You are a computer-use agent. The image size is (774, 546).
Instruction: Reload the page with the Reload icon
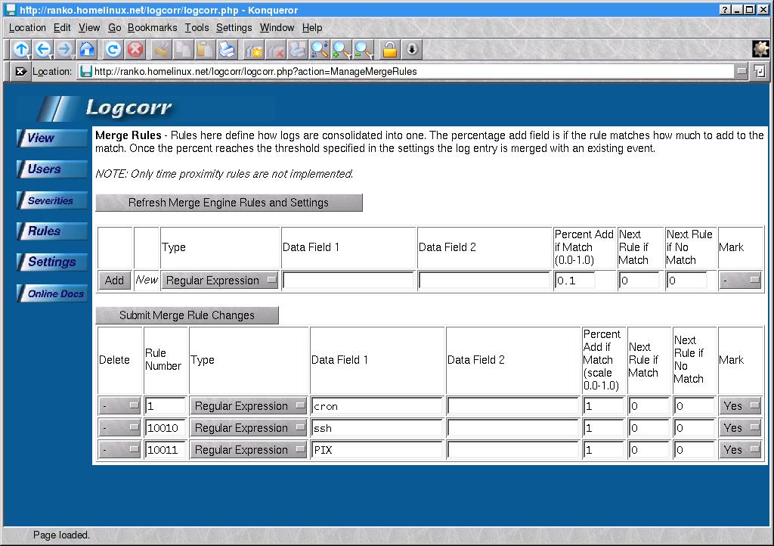click(x=113, y=50)
